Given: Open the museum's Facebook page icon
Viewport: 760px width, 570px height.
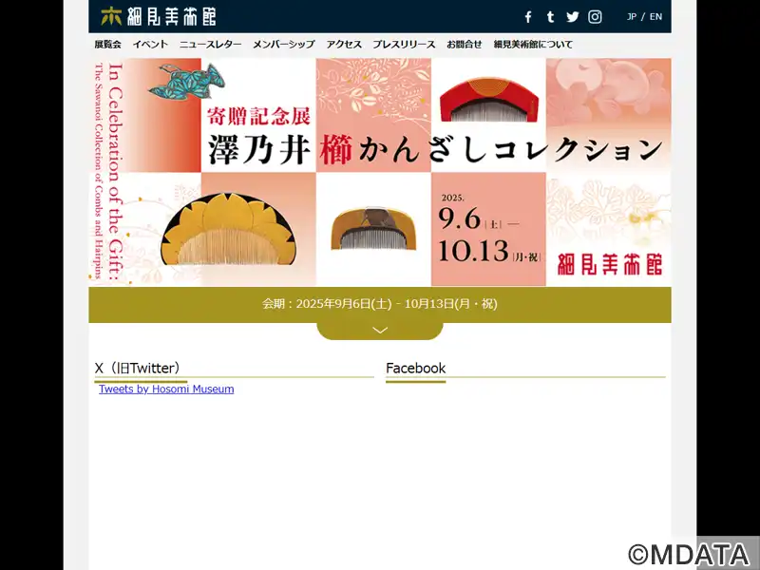Looking at the screenshot, I should [x=528, y=17].
